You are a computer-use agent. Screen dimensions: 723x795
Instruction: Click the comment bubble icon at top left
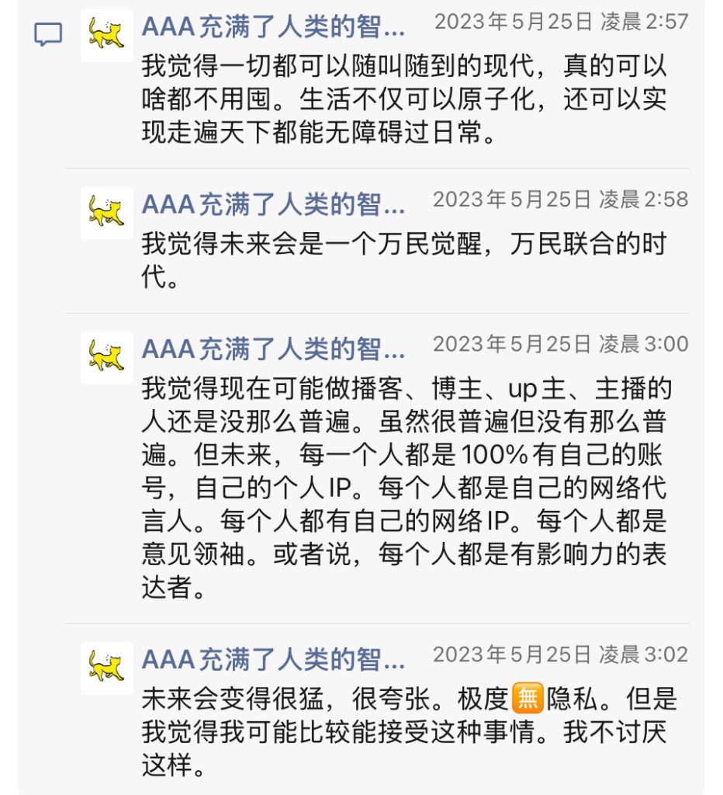click(48, 35)
